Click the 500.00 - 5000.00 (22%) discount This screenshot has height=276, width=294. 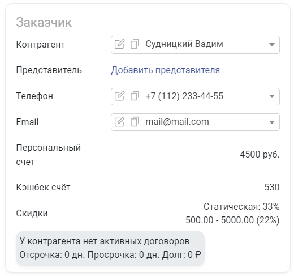tap(232, 220)
